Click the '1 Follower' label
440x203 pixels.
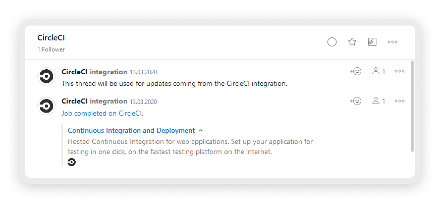pos(51,49)
